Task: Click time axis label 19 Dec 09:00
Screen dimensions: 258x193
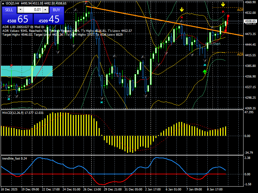Action: pyautogui.click(x=30, y=189)
